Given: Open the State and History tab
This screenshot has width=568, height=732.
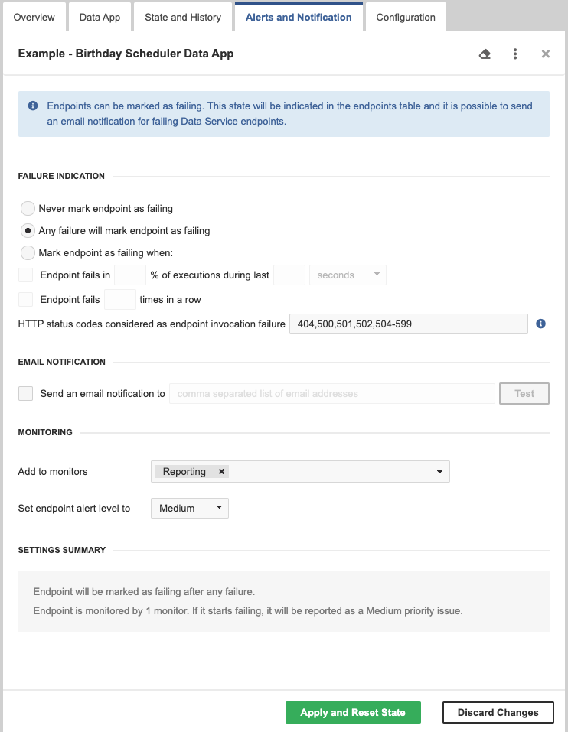Looking at the screenshot, I should tap(183, 17).
